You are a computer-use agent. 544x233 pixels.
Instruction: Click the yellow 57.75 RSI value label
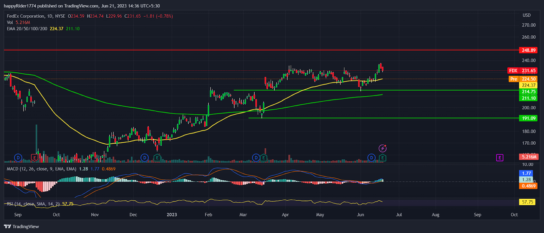(527, 202)
